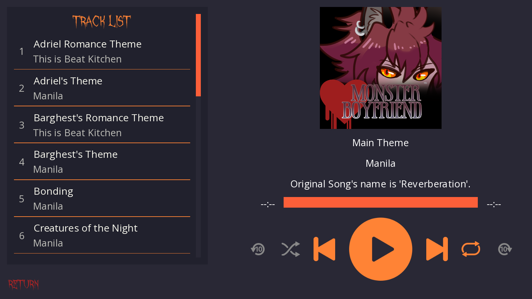This screenshot has height=299, width=532.
Task: Click the TRACK LIST header
Action: coord(102,22)
